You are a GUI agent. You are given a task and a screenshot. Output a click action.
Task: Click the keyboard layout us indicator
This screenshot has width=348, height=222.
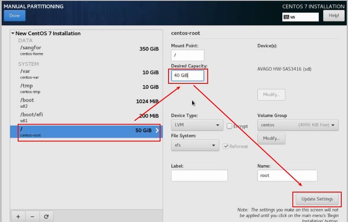click(x=300, y=17)
